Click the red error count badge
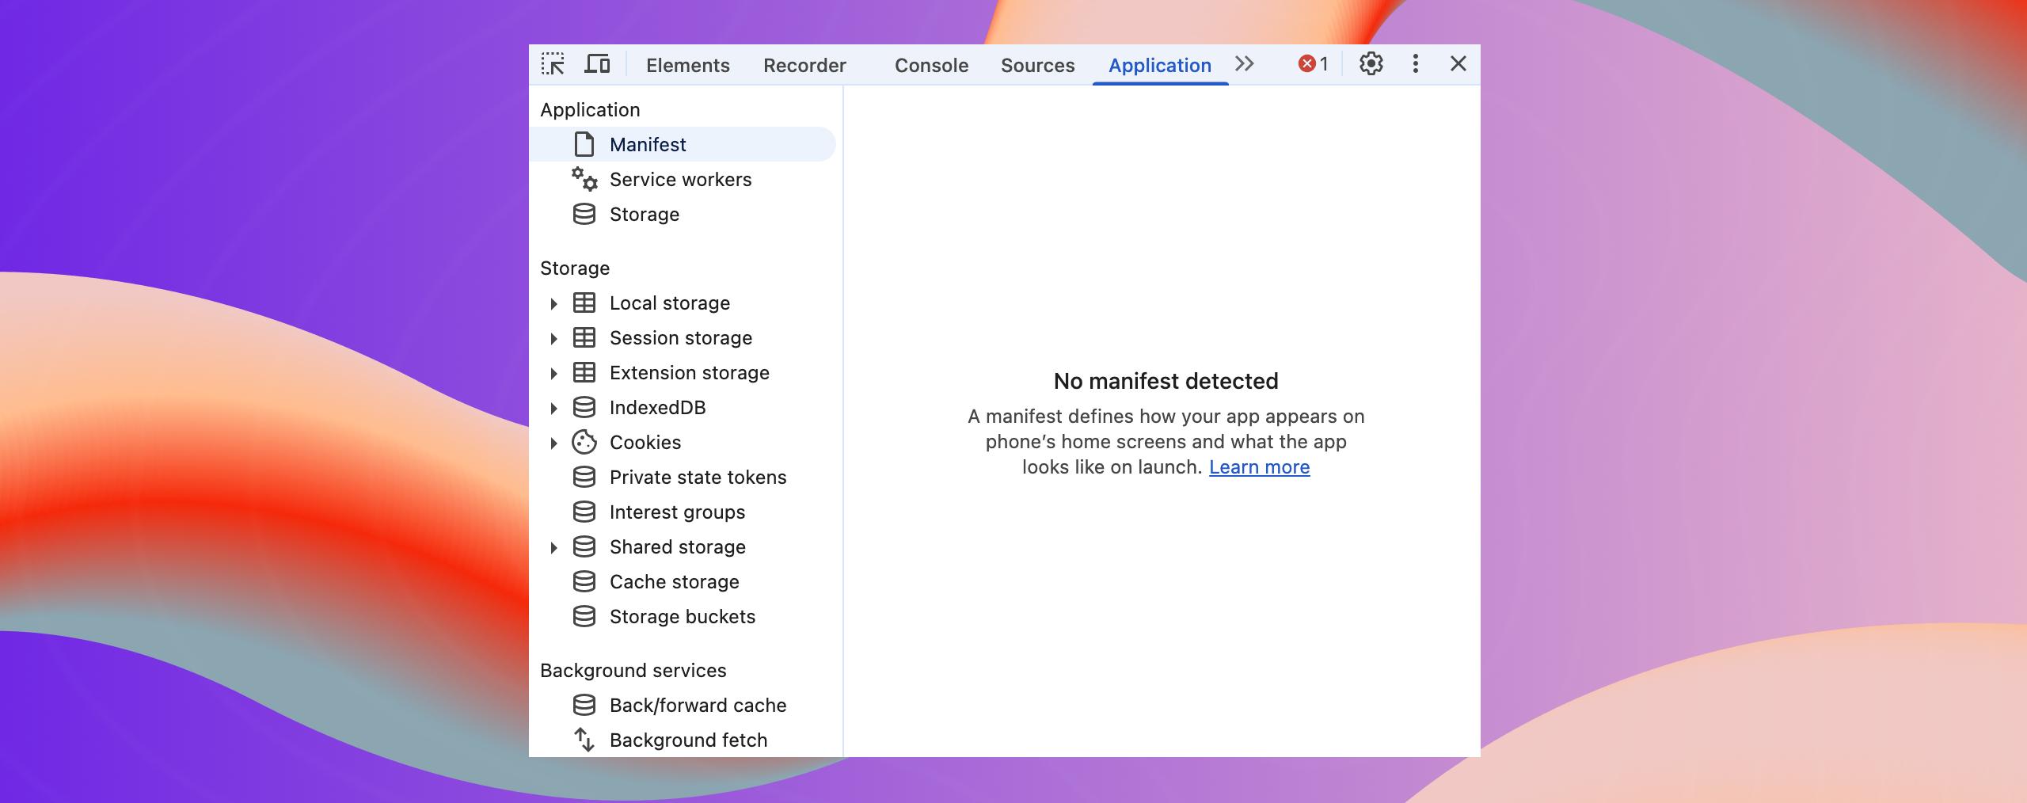The image size is (2027, 803). 1313,64
